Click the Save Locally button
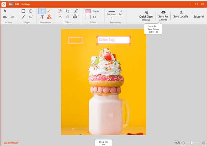The image size is (207, 146). (180, 14)
